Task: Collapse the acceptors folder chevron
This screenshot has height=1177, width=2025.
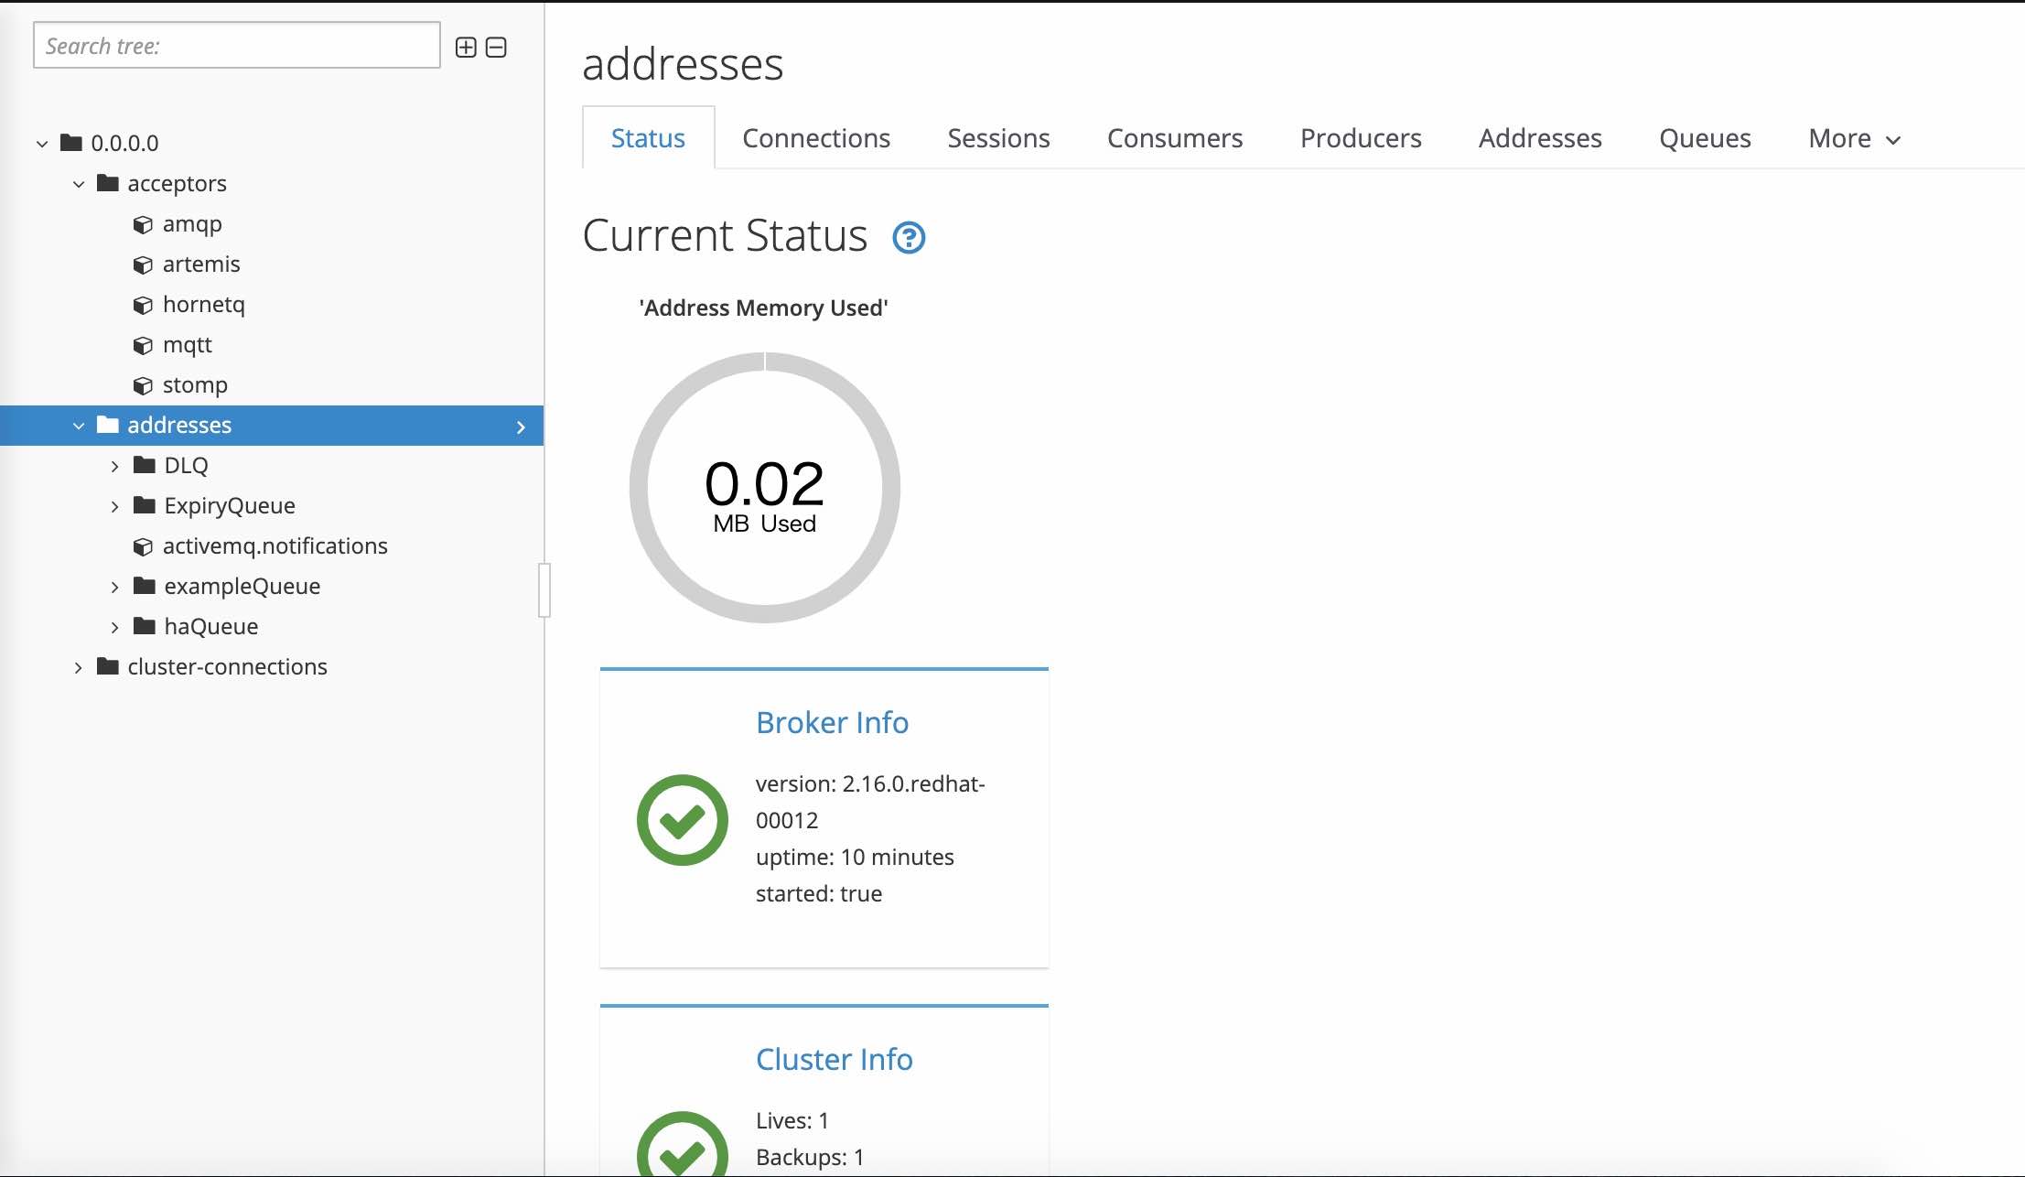Action: tap(79, 185)
